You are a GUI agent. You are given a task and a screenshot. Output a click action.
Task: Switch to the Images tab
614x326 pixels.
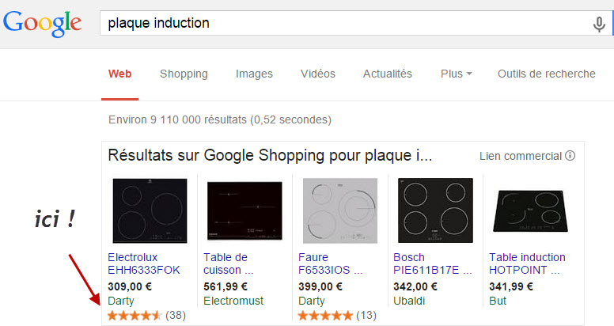254,74
